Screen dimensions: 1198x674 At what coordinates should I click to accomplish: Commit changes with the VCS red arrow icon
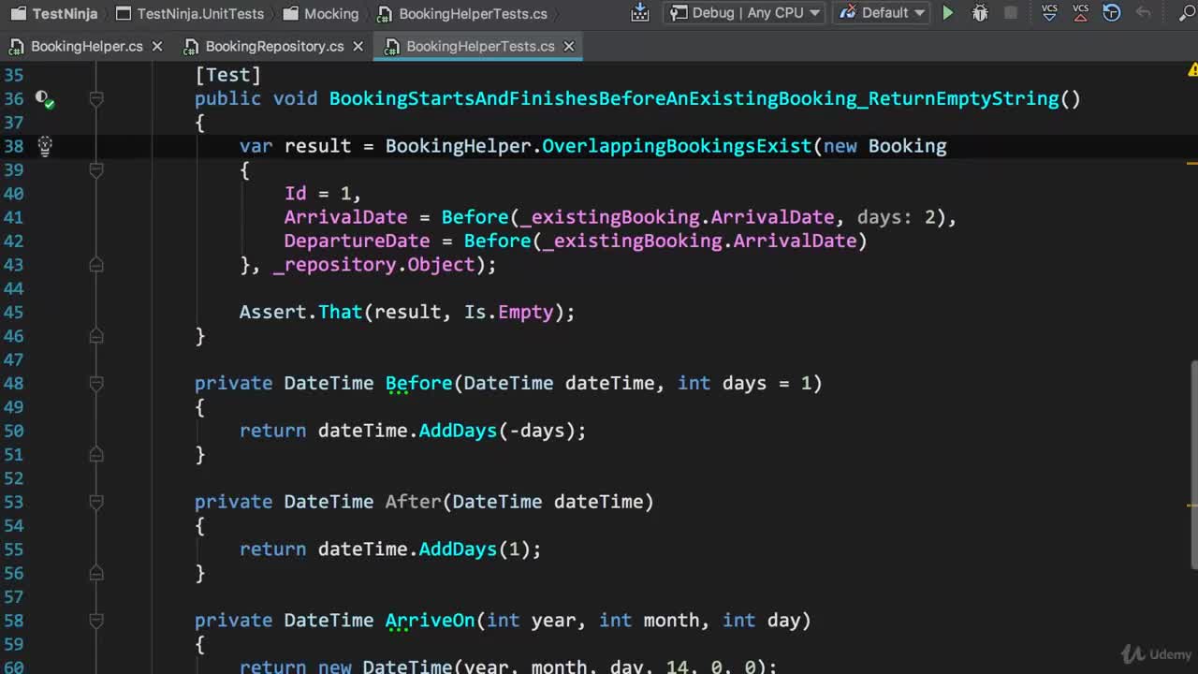pos(1081,13)
